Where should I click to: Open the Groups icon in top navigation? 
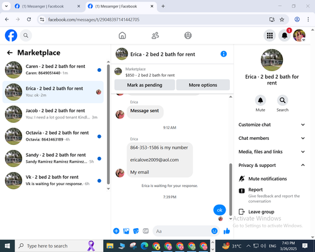tap(188, 35)
